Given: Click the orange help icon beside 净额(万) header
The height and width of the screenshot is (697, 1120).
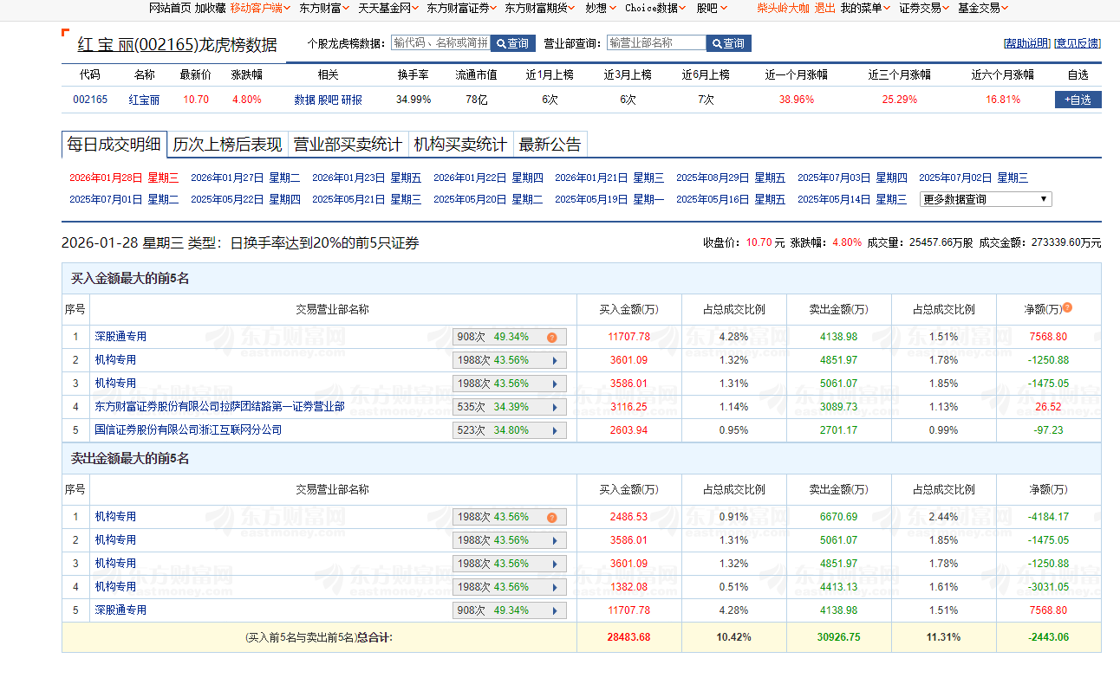Looking at the screenshot, I should (x=1067, y=307).
